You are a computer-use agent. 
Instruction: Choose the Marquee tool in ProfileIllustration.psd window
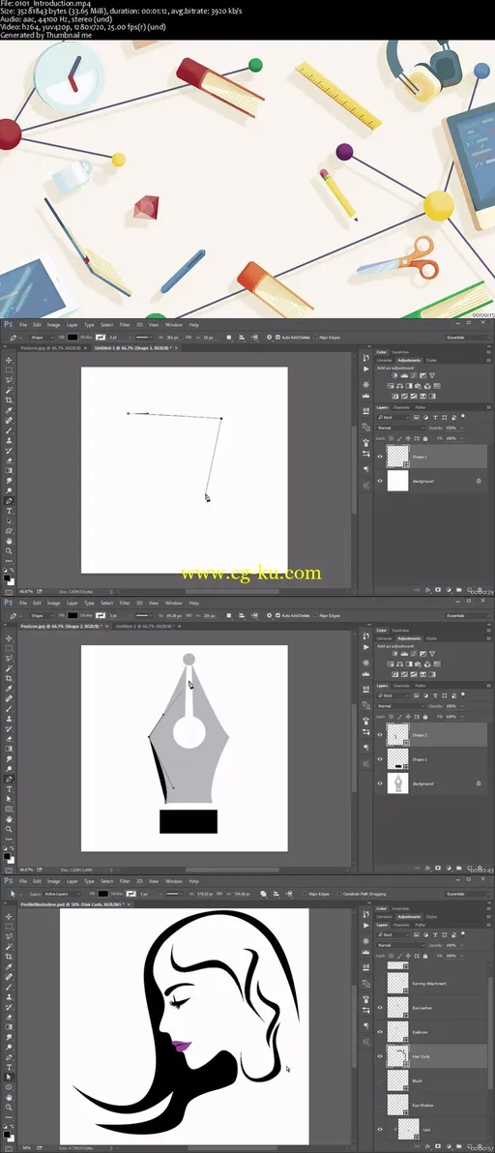coord(9,928)
